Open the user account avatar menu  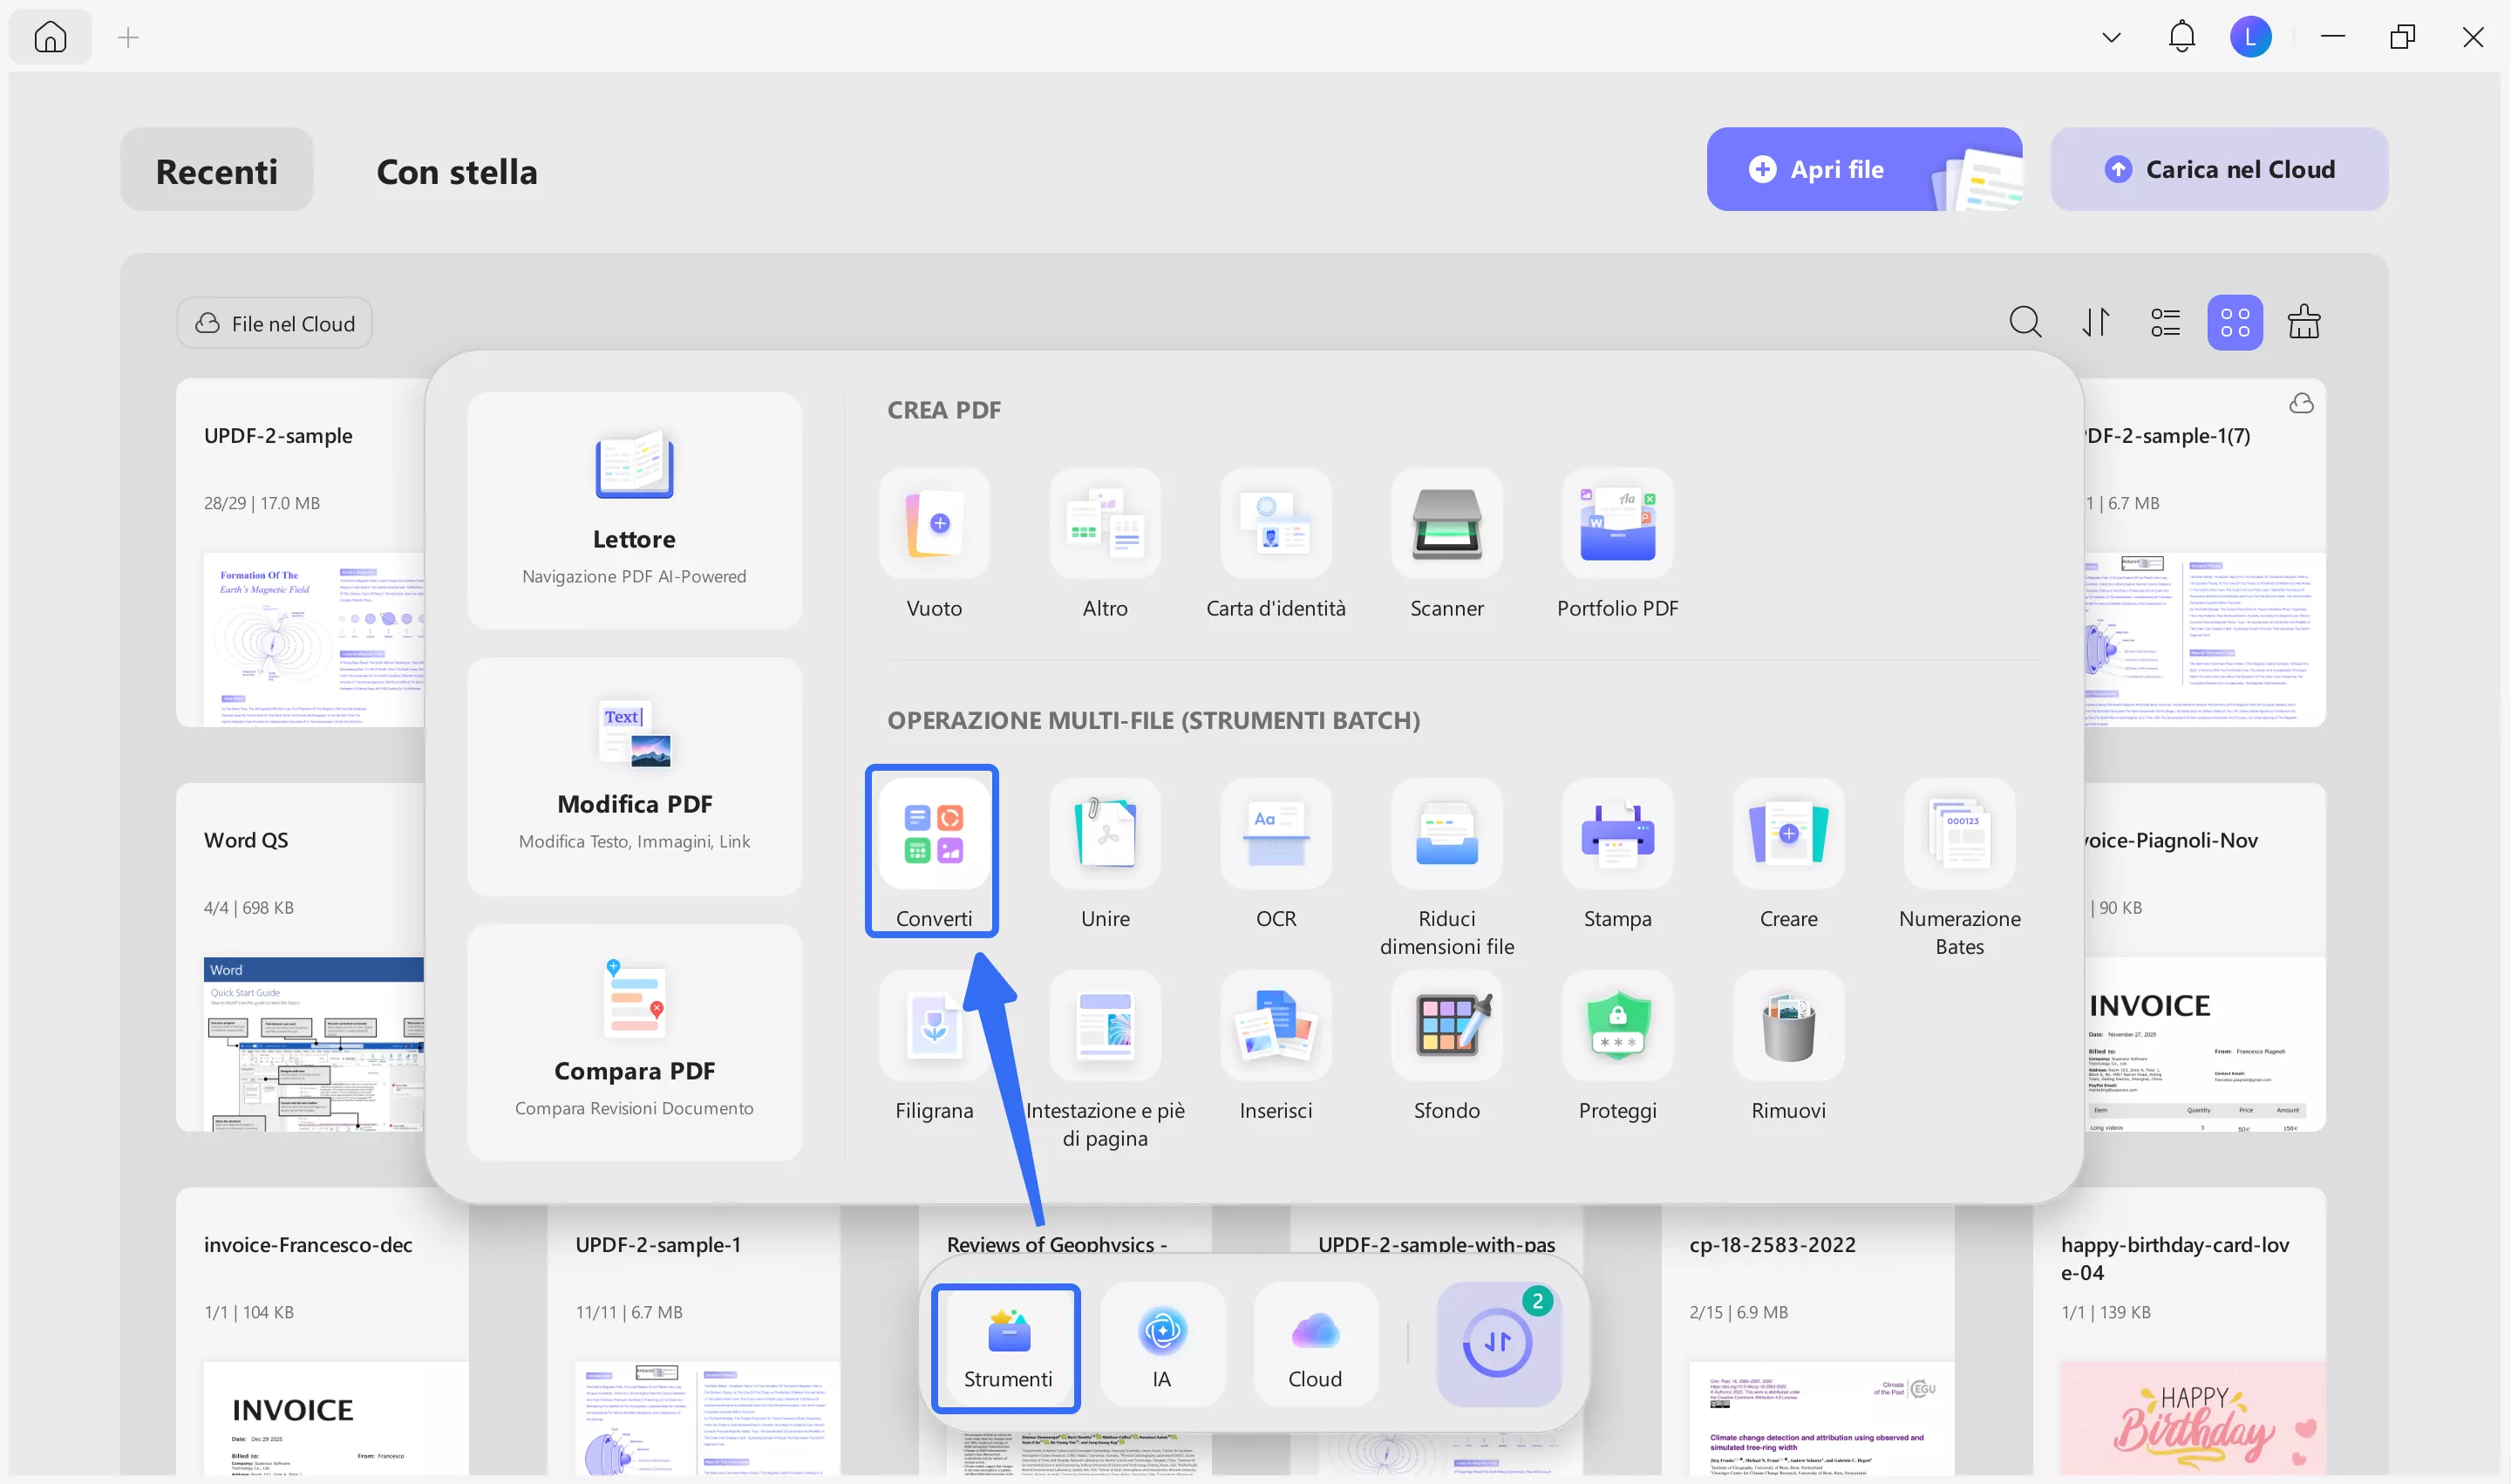(x=2250, y=38)
